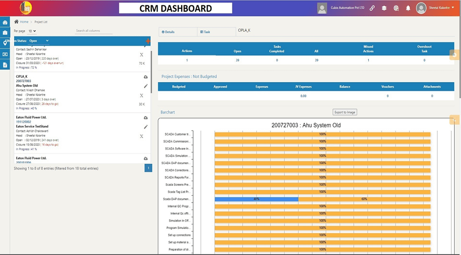The height and width of the screenshot is (255, 461).
Task: Click Vouchers count 0
Action: click(x=388, y=96)
